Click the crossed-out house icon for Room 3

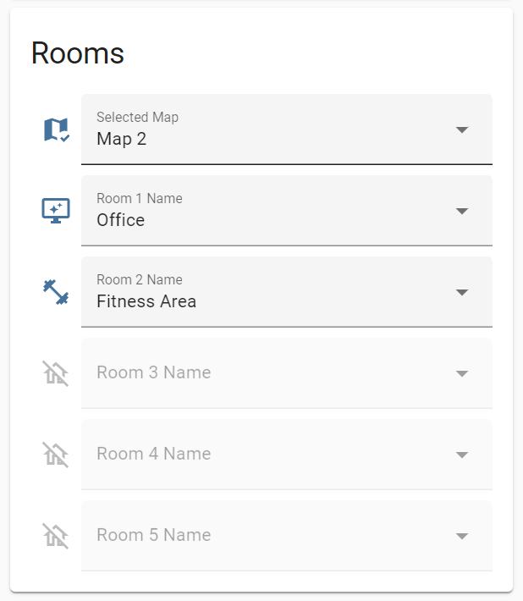click(56, 373)
